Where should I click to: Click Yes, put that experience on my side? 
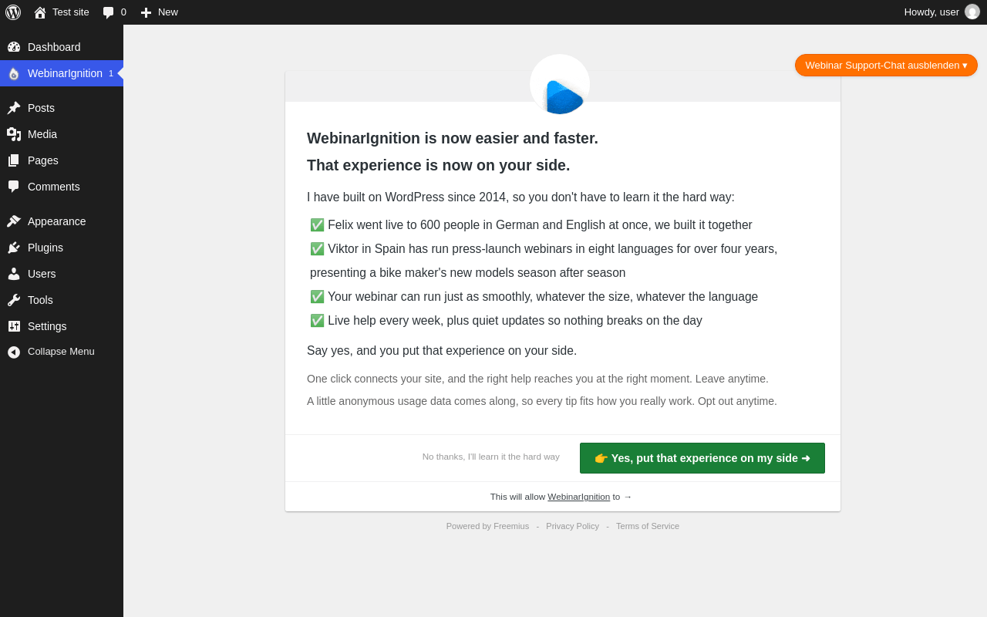point(702,458)
